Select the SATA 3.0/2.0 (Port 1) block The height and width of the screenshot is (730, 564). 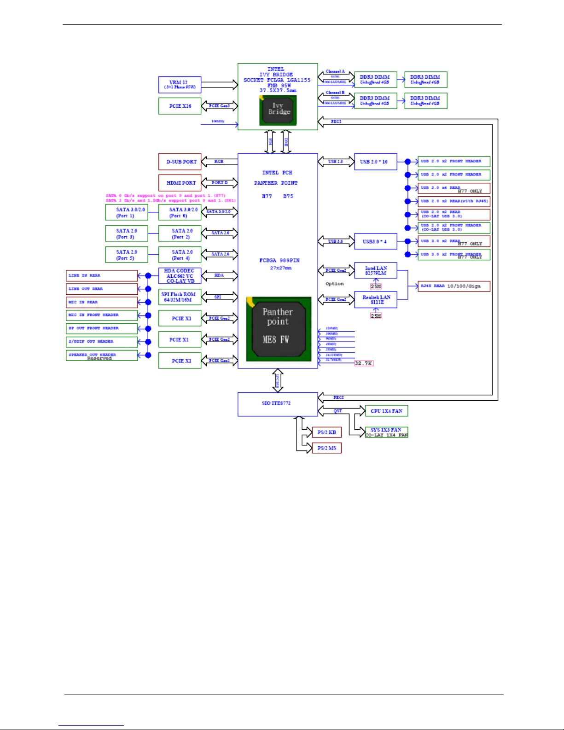tap(126, 212)
